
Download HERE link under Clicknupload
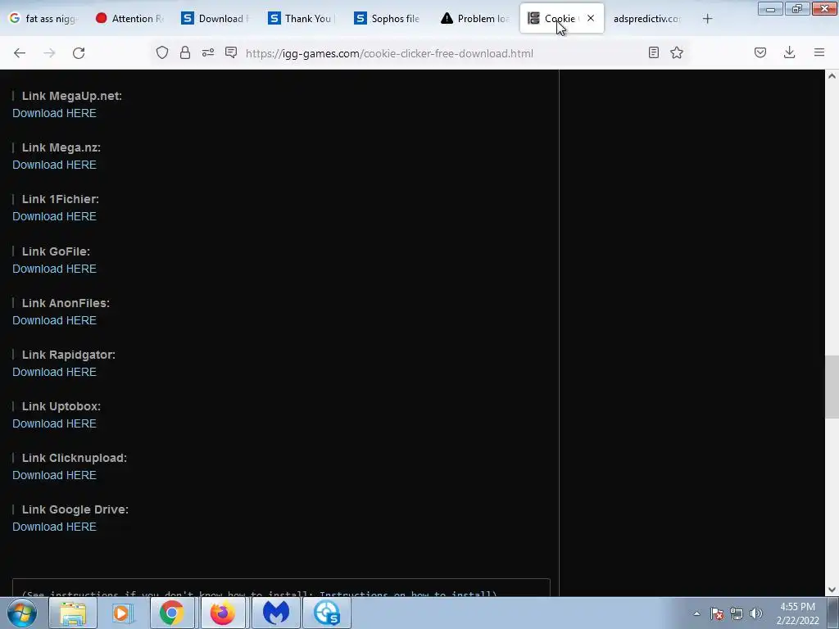tap(55, 475)
